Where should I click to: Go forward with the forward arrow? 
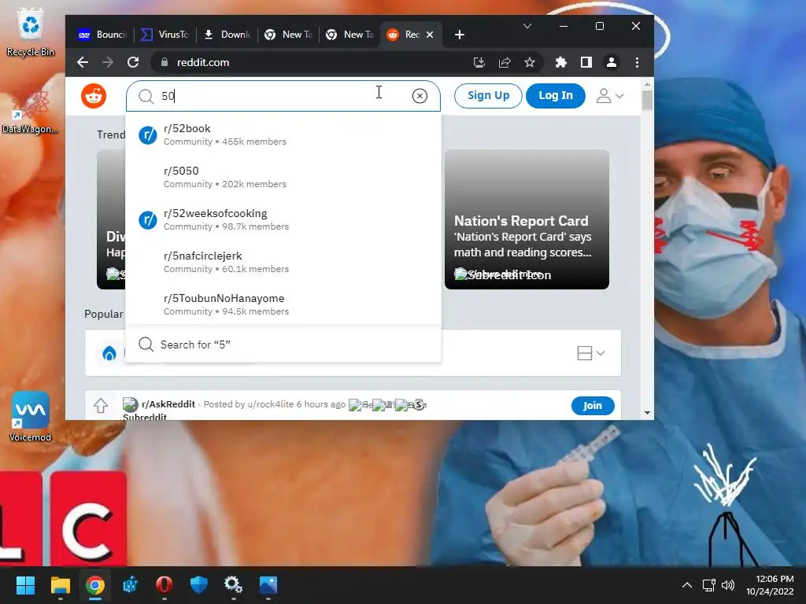point(107,62)
